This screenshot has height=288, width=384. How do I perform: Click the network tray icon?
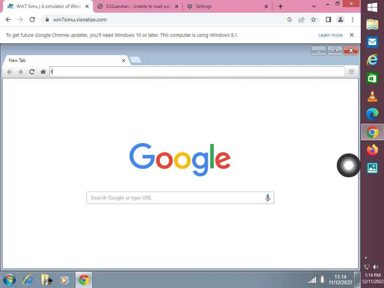click(x=367, y=267)
